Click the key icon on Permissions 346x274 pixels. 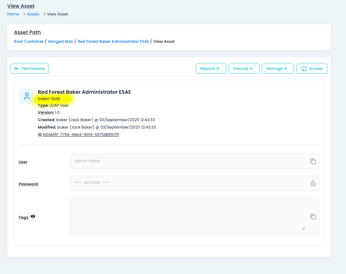[x=16, y=68]
